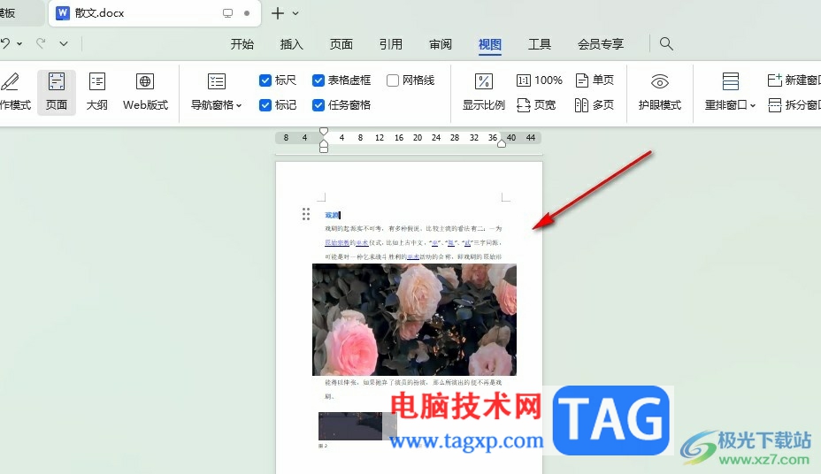Switch to the 页面 ribbon tab

click(x=341, y=44)
